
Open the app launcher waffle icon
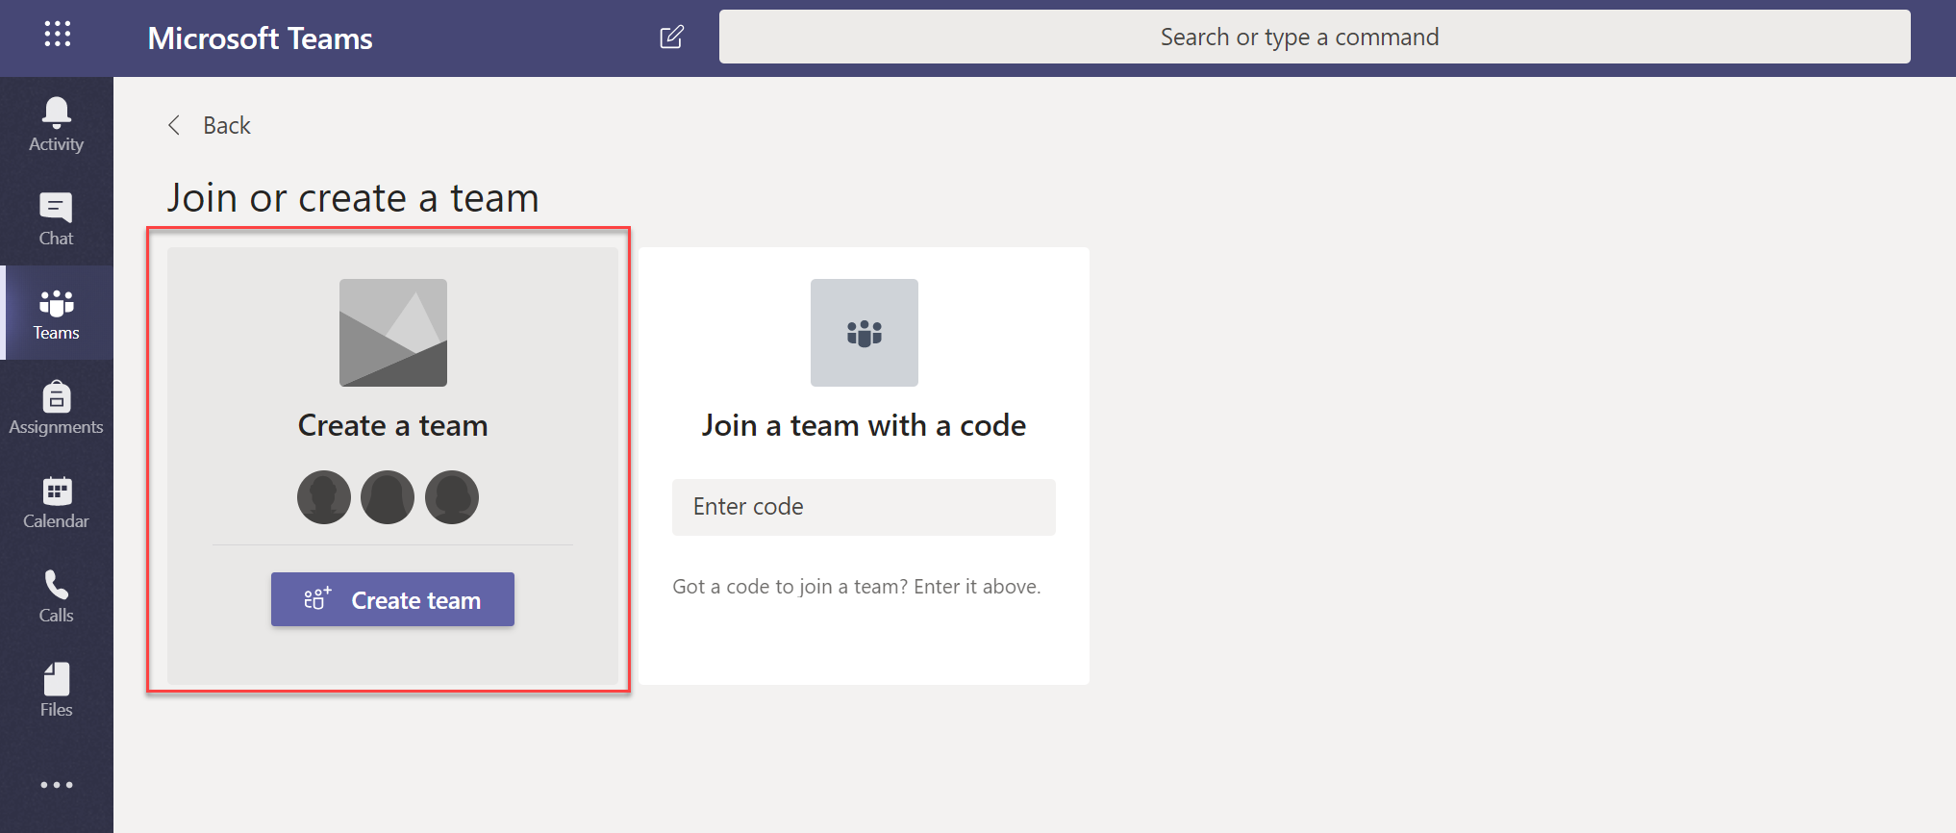point(57,36)
